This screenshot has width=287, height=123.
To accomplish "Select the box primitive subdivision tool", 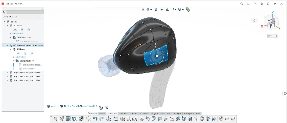I will 122,119.
